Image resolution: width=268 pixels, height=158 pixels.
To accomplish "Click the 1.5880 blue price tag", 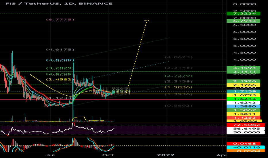I will [x=243, y=106].
